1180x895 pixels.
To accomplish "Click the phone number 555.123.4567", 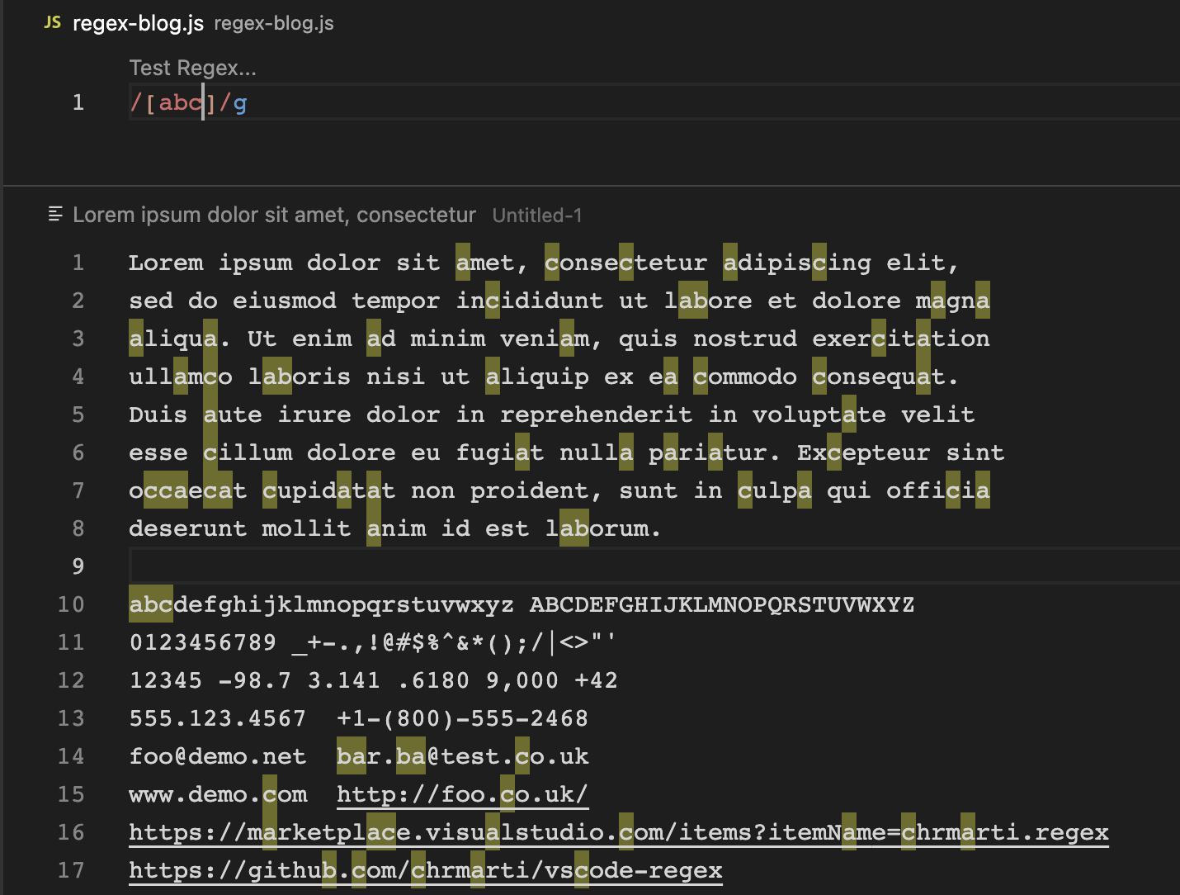I will (218, 718).
